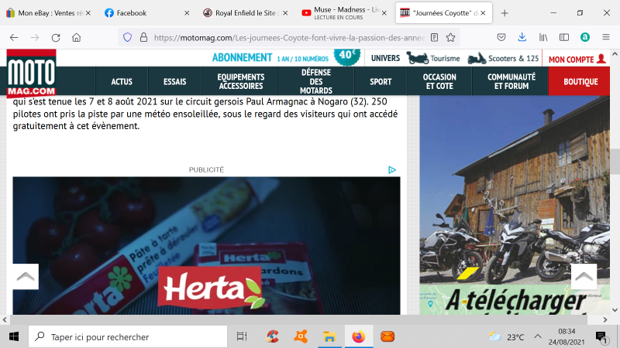This screenshot has width=620, height=348.
Task: Open the Firefox hamburger menu
Action: pyautogui.click(x=606, y=37)
